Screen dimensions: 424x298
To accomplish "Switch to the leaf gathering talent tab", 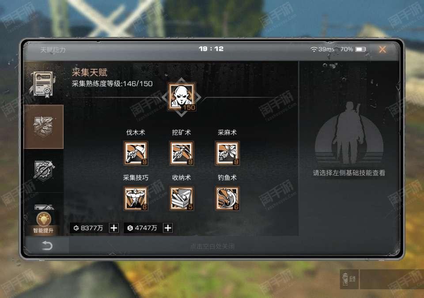I will (44, 127).
